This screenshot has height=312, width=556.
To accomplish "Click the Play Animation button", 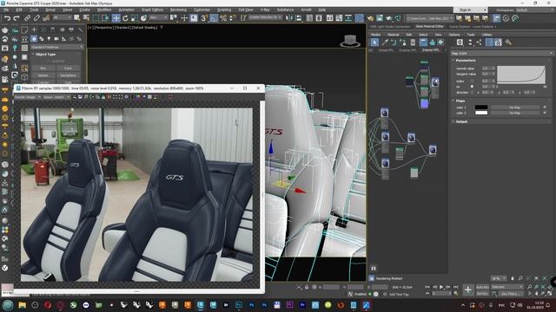I will [x=441, y=287].
